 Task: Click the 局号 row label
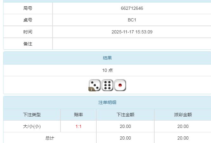coord(28,8)
